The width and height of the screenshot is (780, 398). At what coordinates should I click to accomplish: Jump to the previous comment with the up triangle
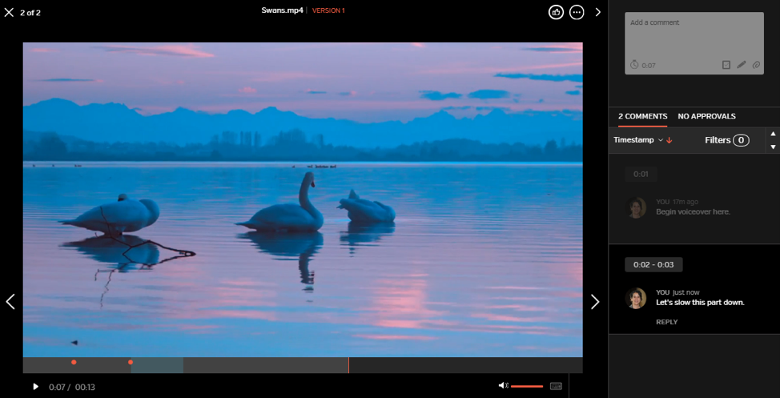[773, 134]
